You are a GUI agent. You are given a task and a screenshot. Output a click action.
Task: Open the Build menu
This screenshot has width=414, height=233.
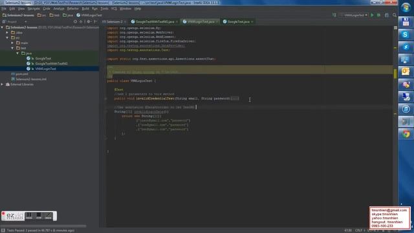pyautogui.click(x=85, y=8)
